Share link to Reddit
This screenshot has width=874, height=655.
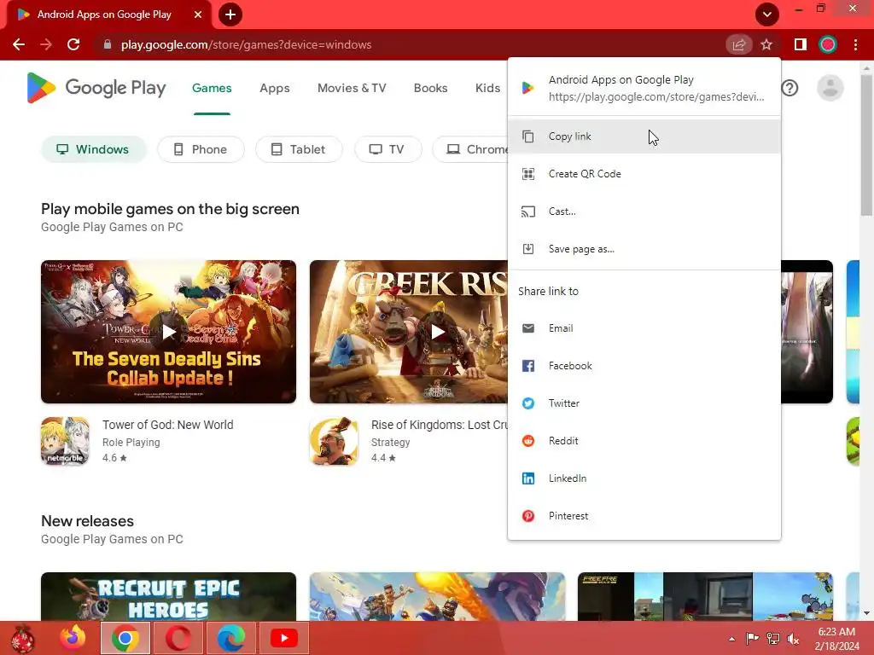click(x=644, y=441)
